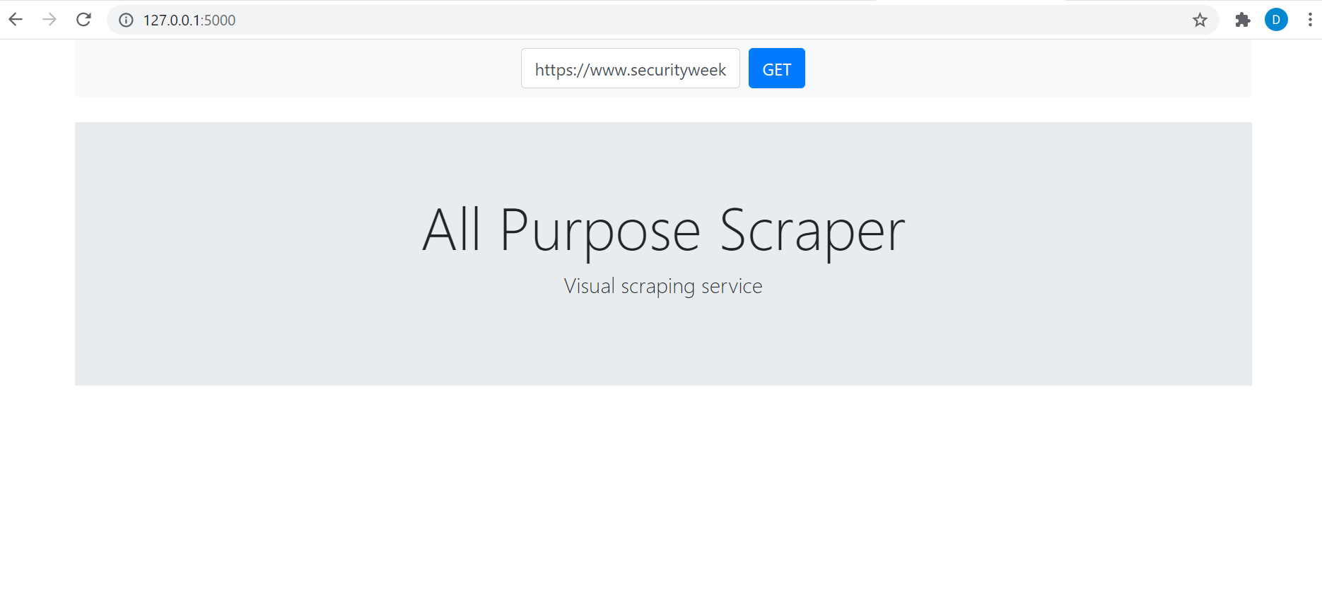This screenshot has width=1322, height=589.
Task: Click the URL field containing https://www.securityweek
Action: click(x=631, y=69)
